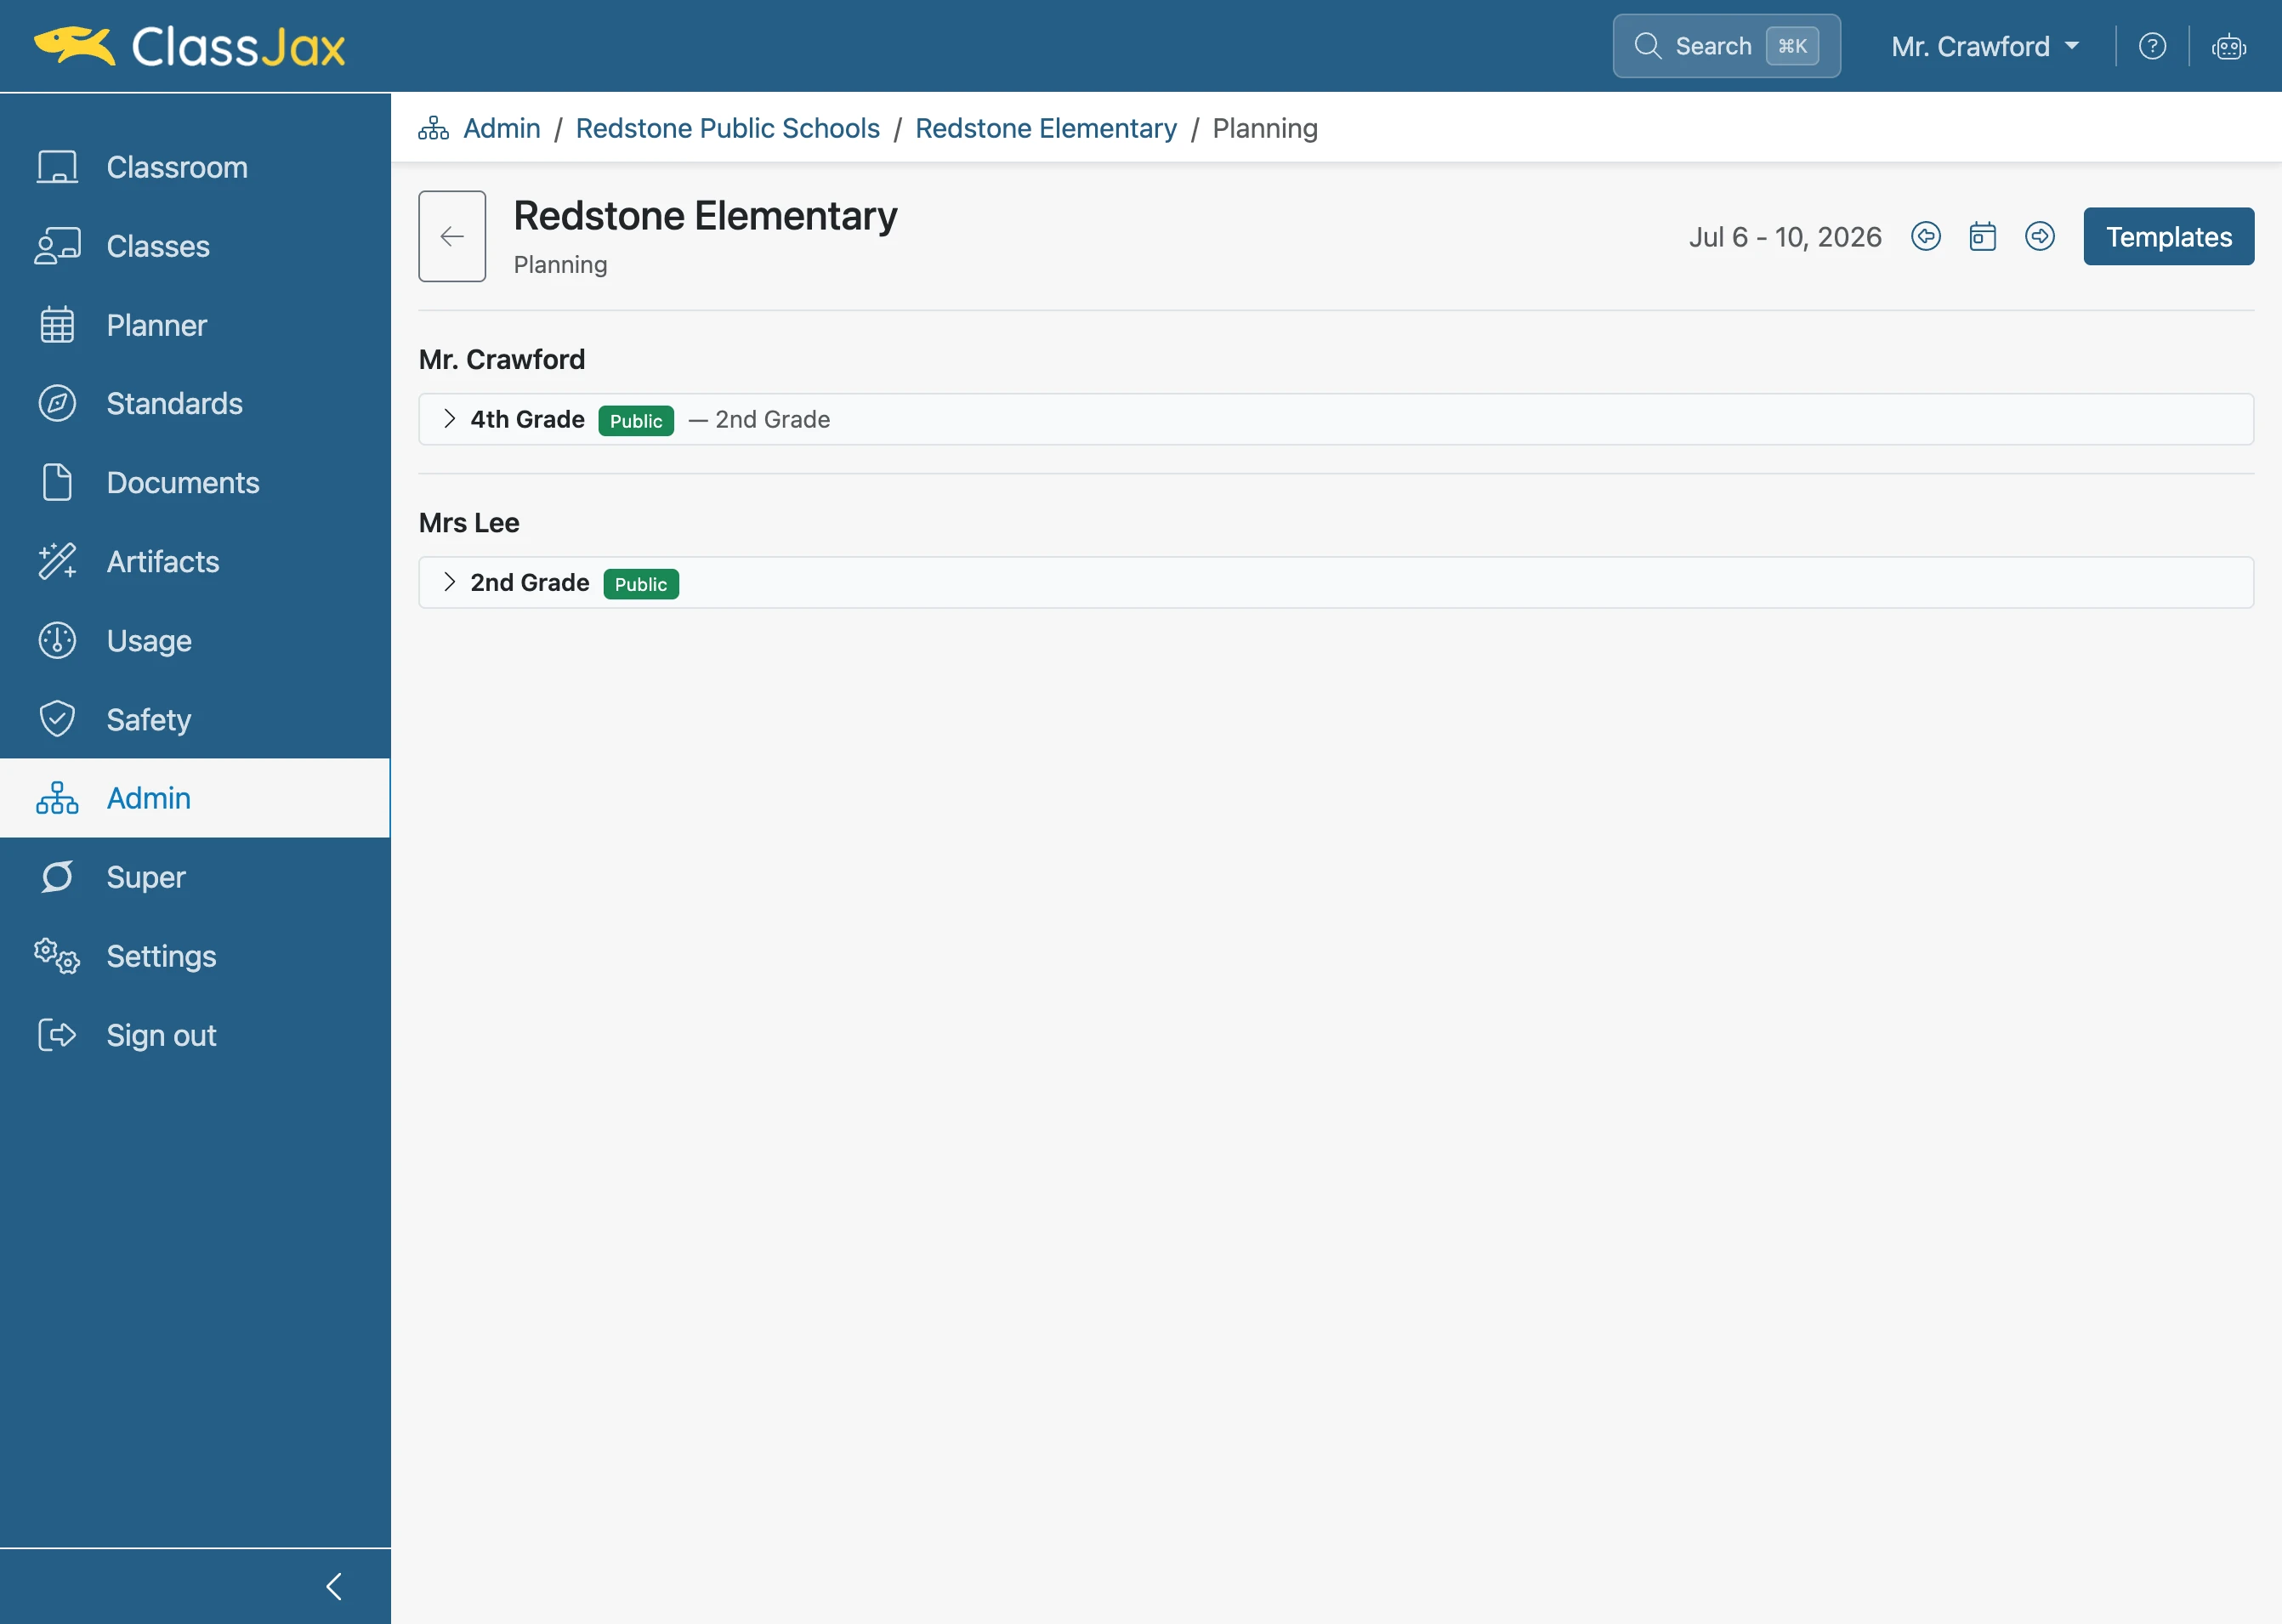Screen dimensions: 2282x1624
Task: Click the ClassJax logo
Action: tap(190, 46)
